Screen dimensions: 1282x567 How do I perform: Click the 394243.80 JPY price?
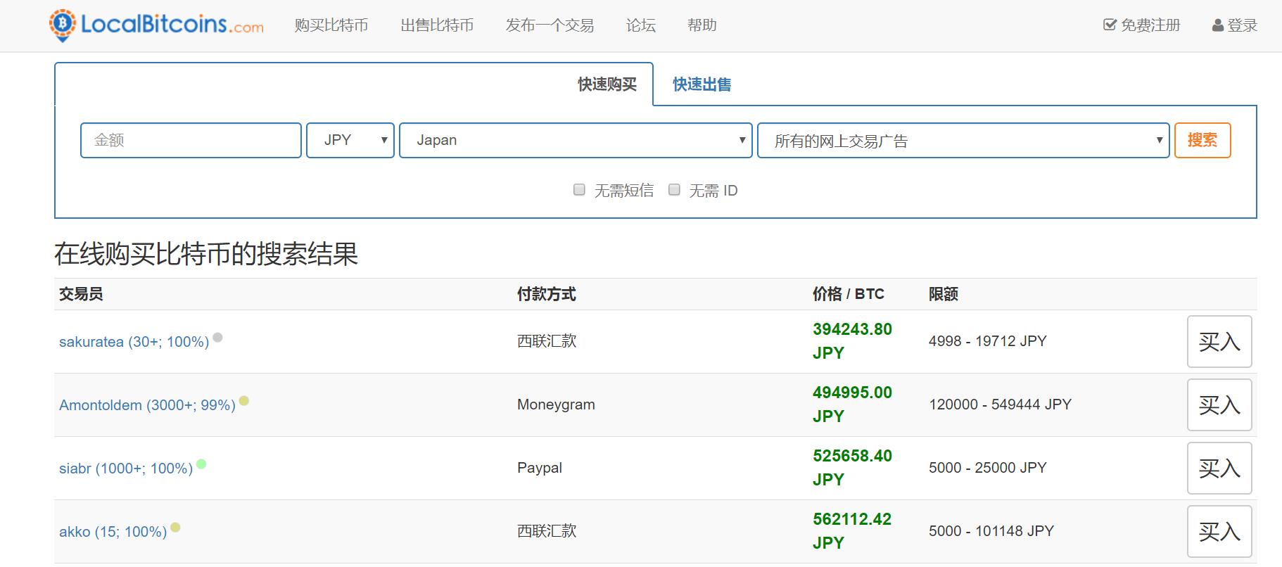[852, 341]
